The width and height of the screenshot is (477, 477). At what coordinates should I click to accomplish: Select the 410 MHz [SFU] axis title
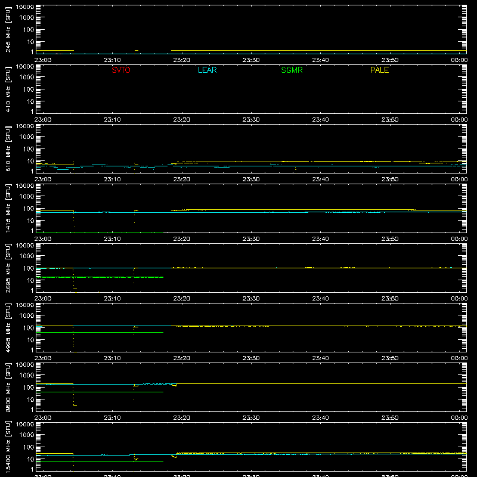(x=8, y=89)
